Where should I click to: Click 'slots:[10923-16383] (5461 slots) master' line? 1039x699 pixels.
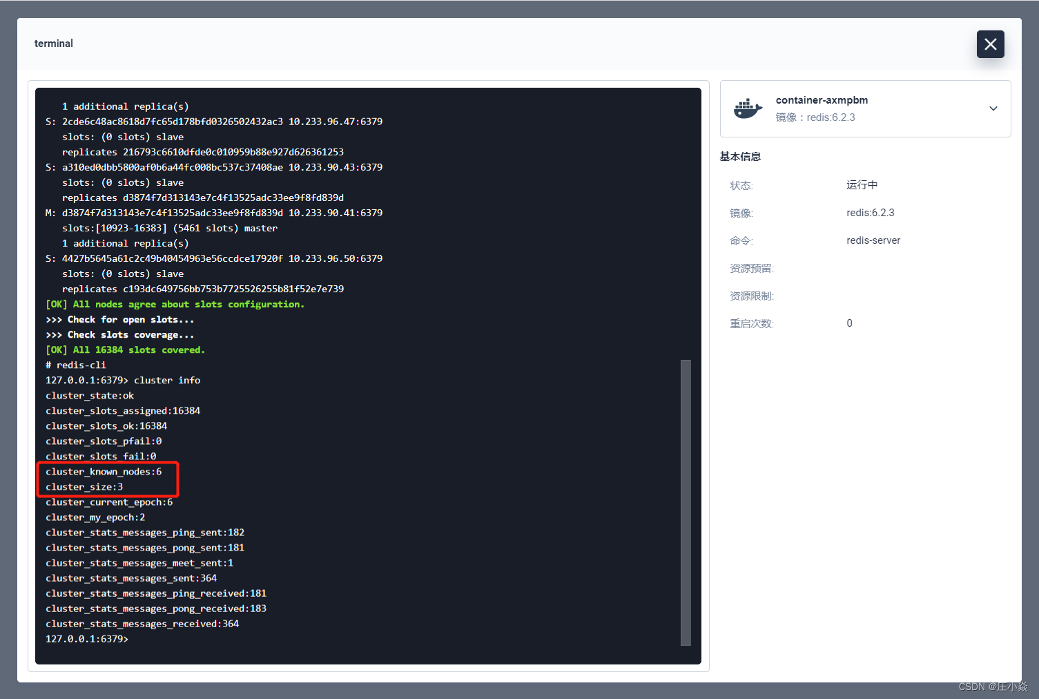170,229
